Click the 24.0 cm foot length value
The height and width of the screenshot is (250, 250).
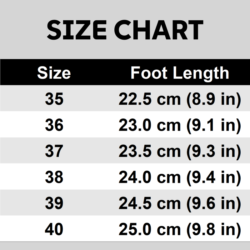click(150, 177)
